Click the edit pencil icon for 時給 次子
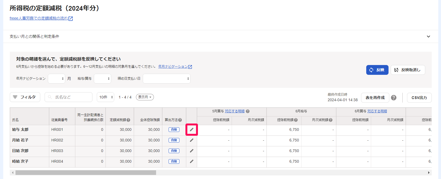Screen dimensions: 441x179 click(x=192, y=161)
